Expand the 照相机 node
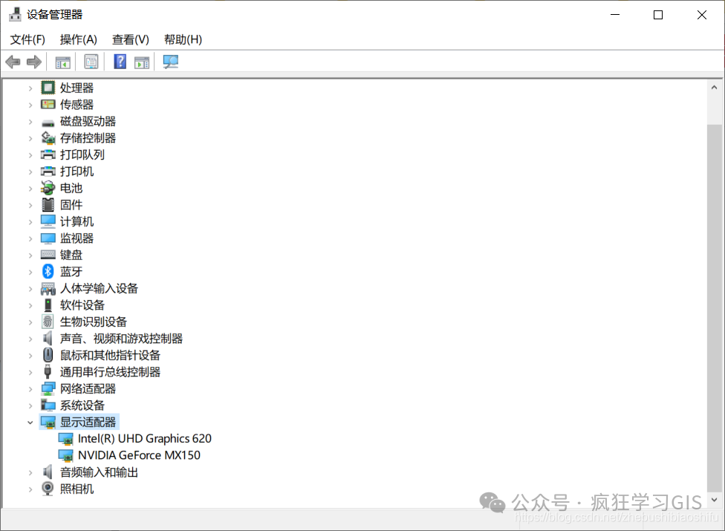This screenshot has width=725, height=531. coord(30,489)
